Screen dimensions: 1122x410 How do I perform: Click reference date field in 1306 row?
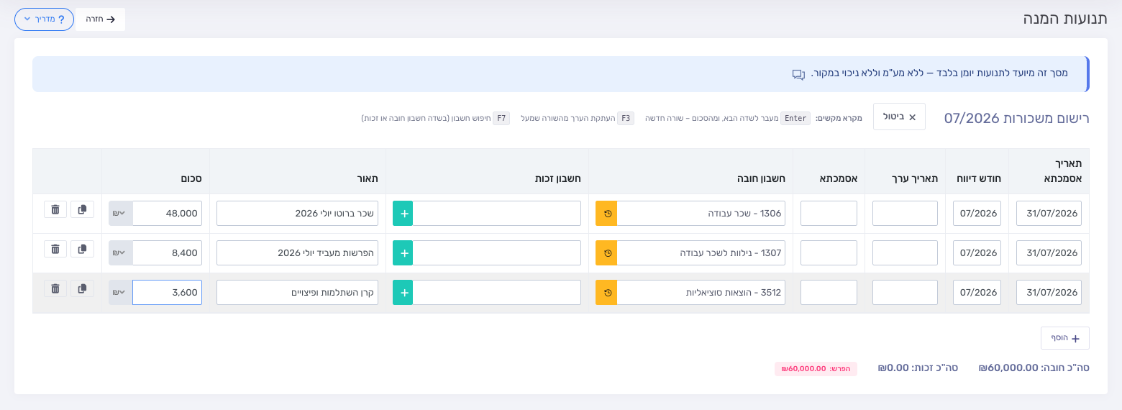click(1049, 214)
